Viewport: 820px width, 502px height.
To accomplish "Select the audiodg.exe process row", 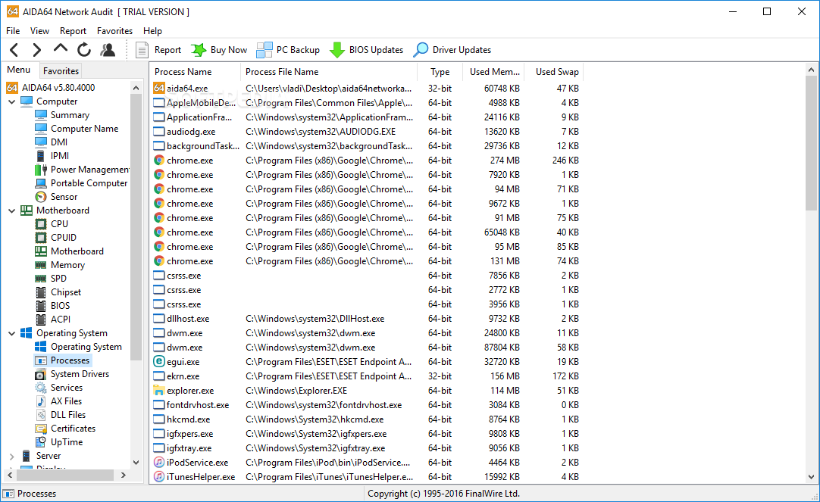I will click(366, 132).
